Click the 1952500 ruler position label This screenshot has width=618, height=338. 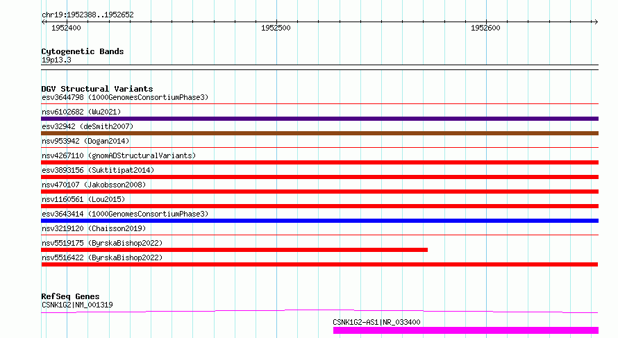(x=276, y=28)
